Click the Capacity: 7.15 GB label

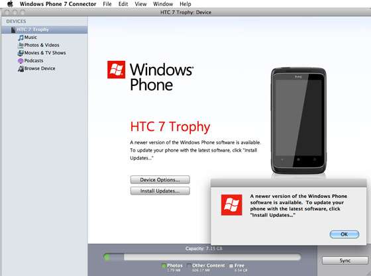pyautogui.click(x=204, y=249)
